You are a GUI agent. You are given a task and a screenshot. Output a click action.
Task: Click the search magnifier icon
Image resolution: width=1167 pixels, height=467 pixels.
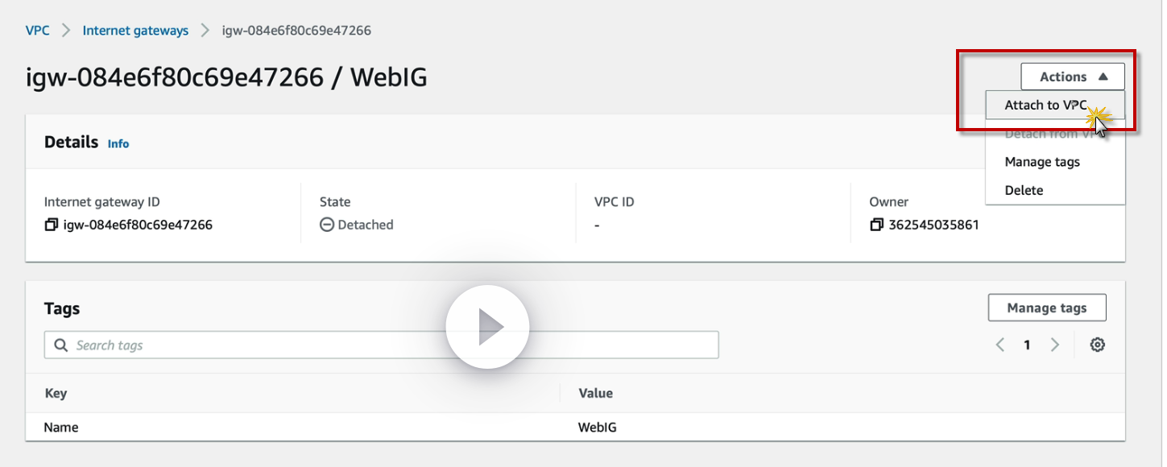pos(61,345)
